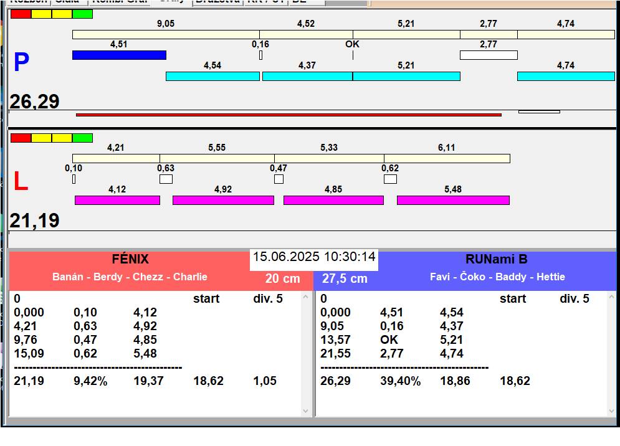Select the dark blue 4,51 bar

(119, 55)
